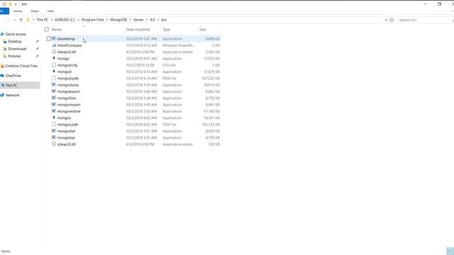Expand the chevron after This PC in path

pos(51,20)
